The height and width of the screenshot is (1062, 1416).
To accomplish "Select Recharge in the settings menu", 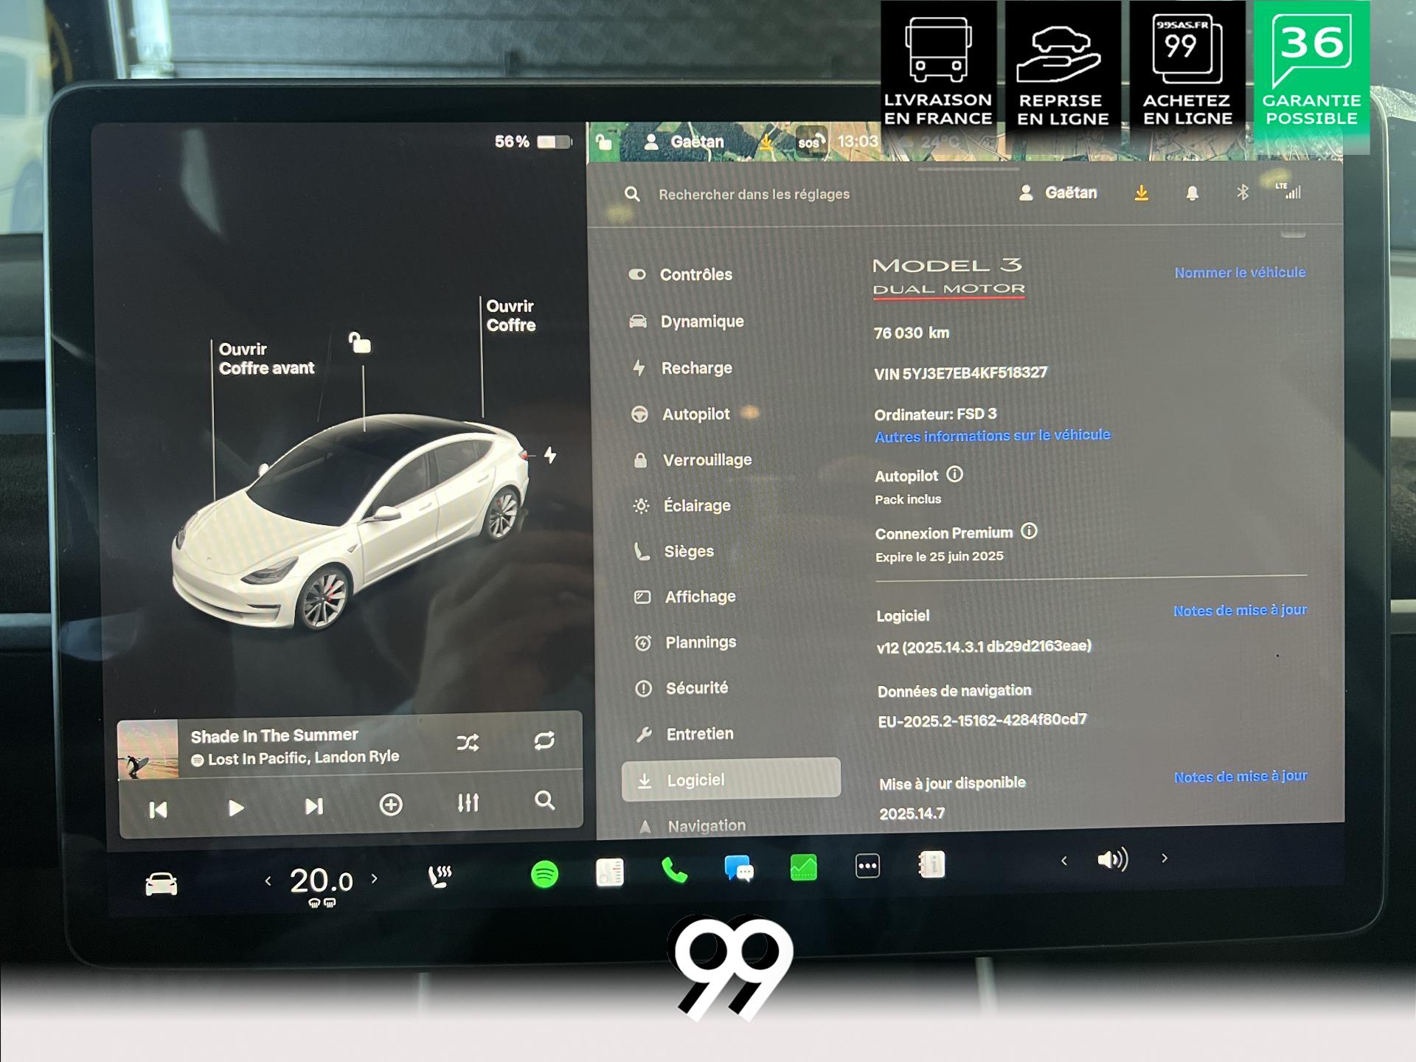I will pyautogui.click(x=696, y=368).
